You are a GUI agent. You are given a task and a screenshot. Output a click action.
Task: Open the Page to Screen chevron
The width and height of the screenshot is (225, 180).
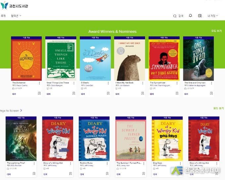tap(21, 111)
